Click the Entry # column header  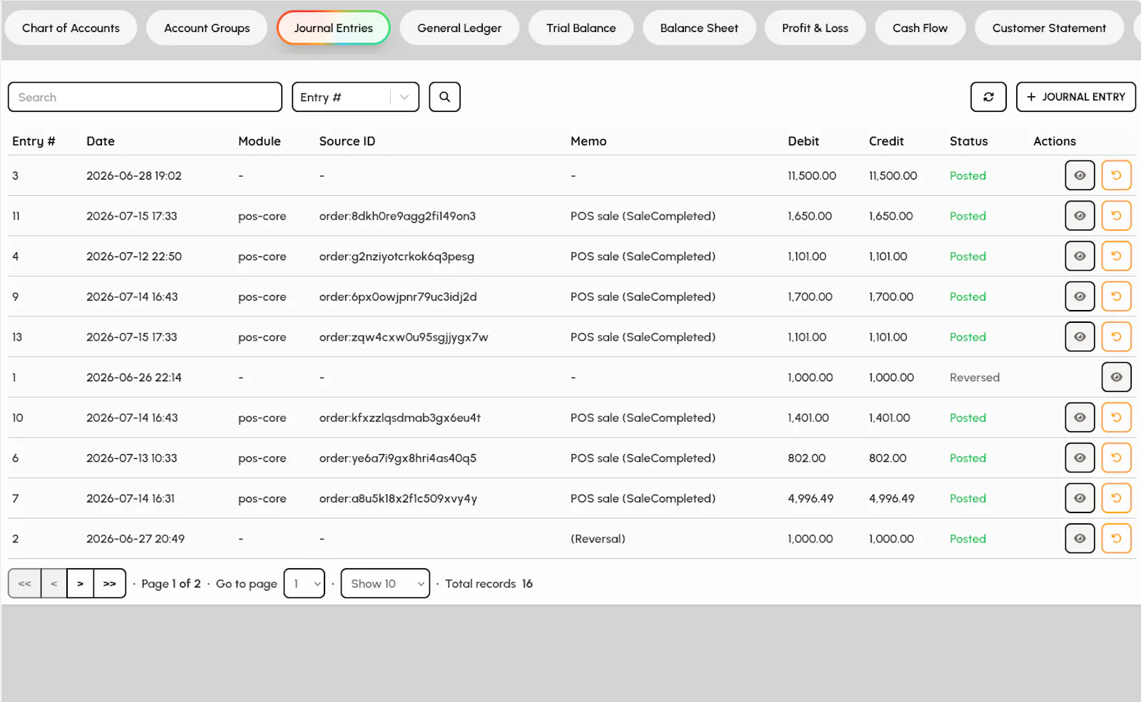coord(34,141)
